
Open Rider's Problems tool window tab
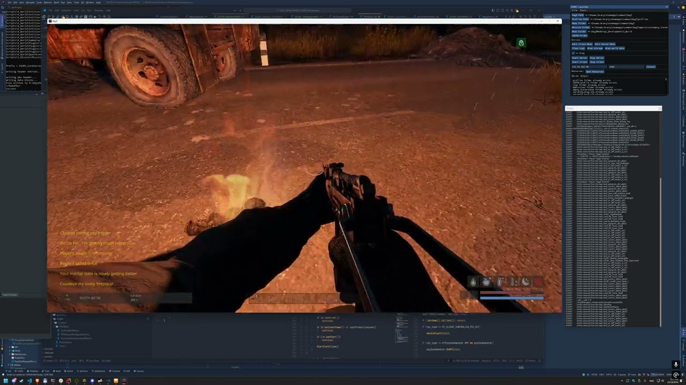pyautogui.click(x=32, y=371)
